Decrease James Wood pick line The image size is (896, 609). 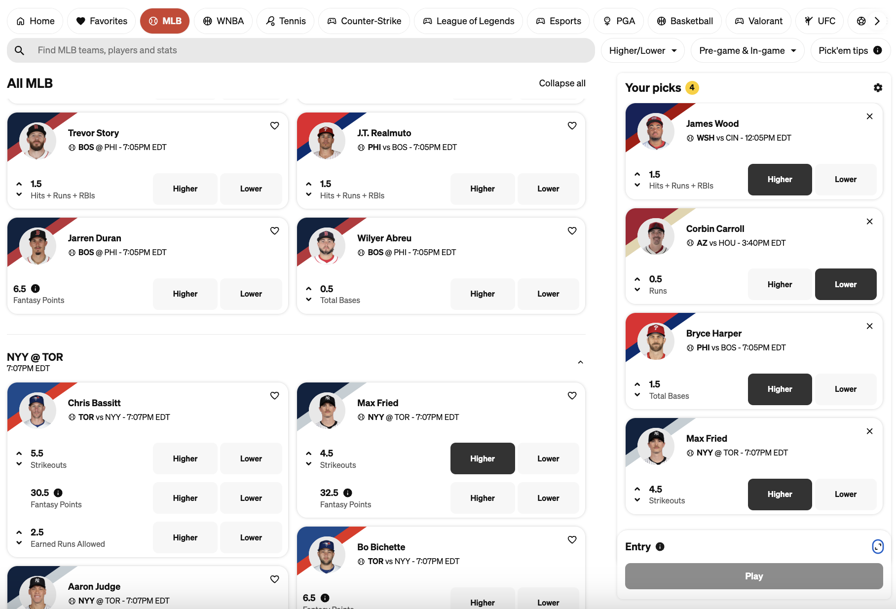point(637,185)
